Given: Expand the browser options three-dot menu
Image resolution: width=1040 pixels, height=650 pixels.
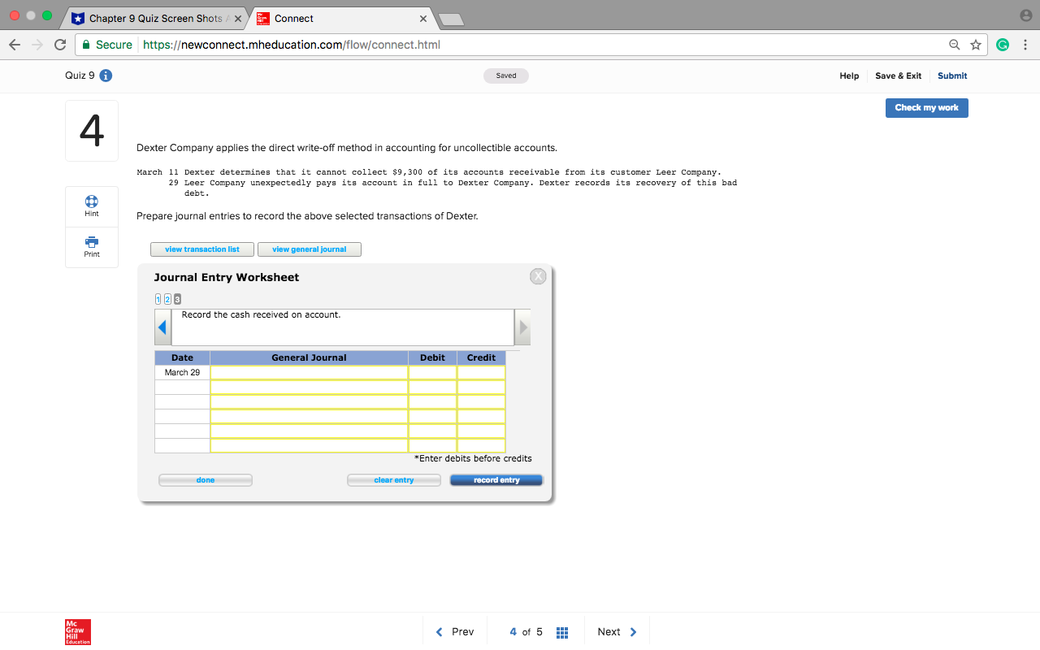Looking at the screenshot, I should pos(1025,45).
